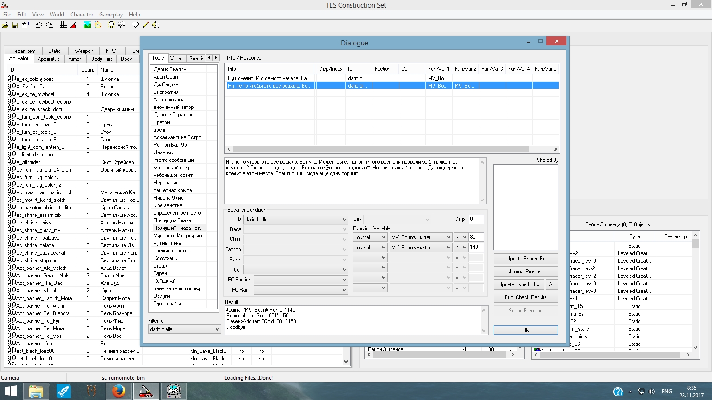Open Firefox from the taskbar
Viewport: 712px width, 400px height.
click(118, 391)
